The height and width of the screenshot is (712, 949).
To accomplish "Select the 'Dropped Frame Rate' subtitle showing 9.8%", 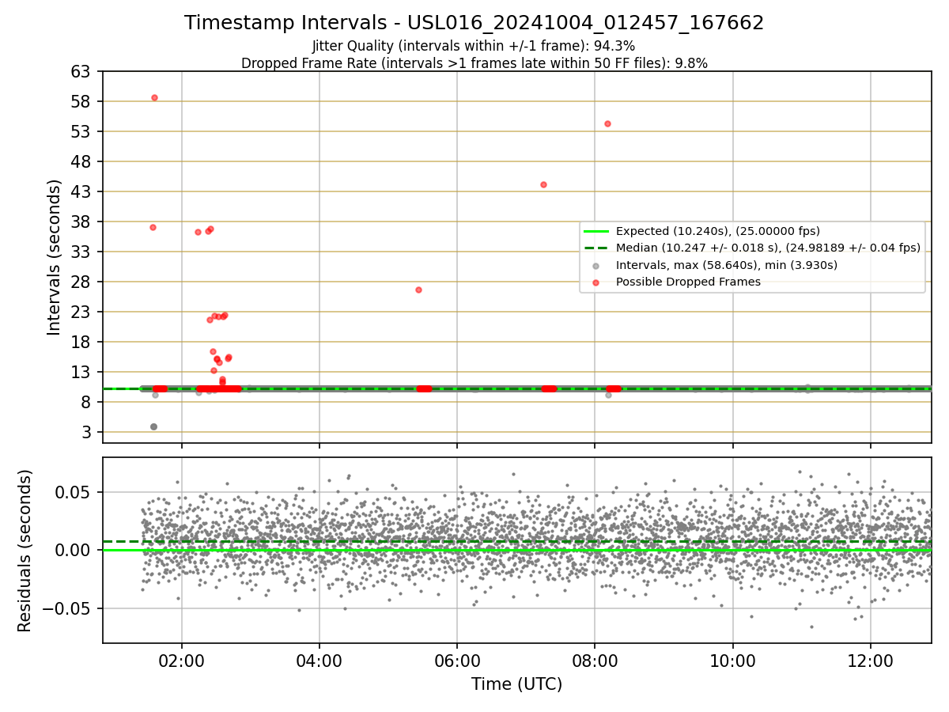I will coord(475,63).
